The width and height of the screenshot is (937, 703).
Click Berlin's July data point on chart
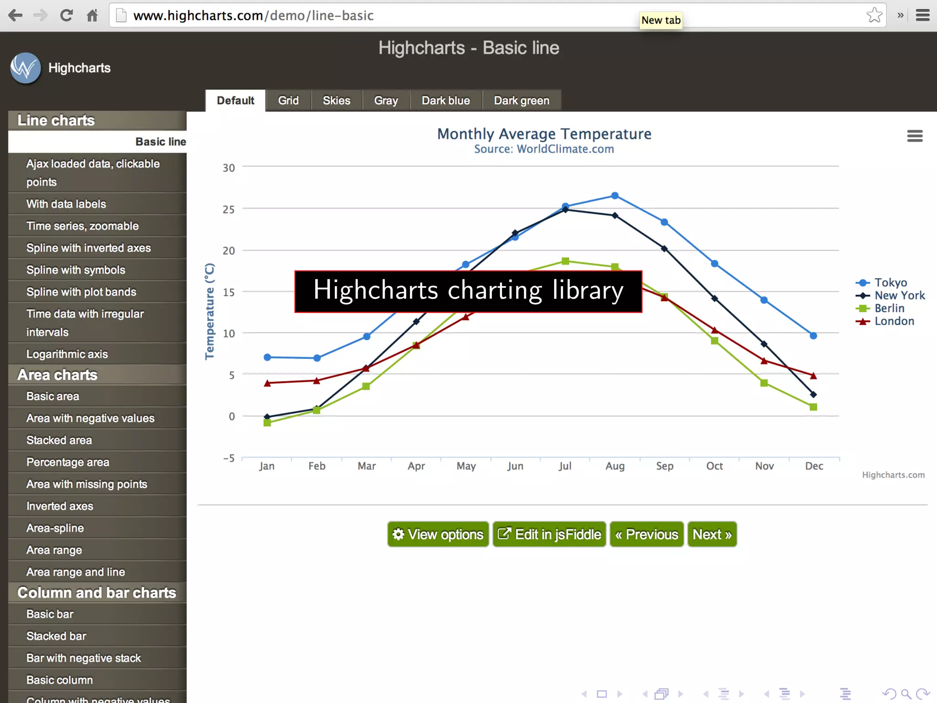(x=565, y=261)
